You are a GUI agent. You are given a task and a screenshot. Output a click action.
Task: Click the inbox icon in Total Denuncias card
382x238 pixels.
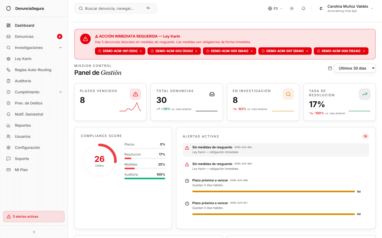pos(212,94)
